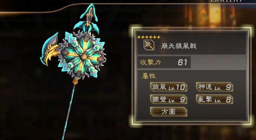Click the 屬性 attributes heading
Viewport: 256px width, 140px height.
click(x=149, y=76)
